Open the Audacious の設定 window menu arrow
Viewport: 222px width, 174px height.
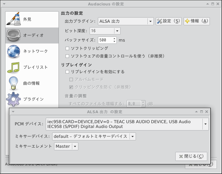tap(4, 4)
